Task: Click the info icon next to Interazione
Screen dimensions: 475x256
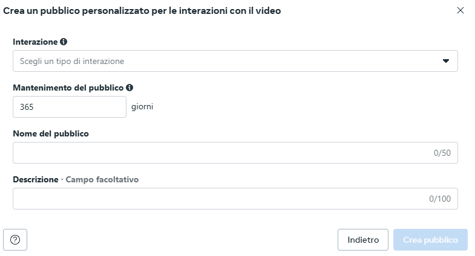Action: (x=64, y=42)
